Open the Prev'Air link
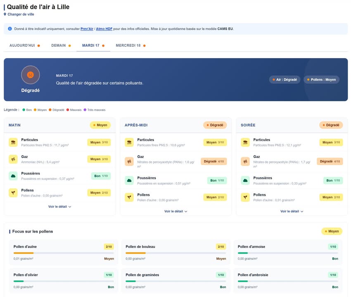351x297 pixels. coord(87,29)
